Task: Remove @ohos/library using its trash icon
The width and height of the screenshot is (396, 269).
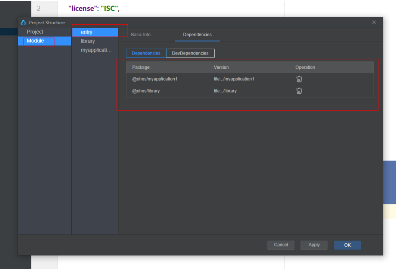Action: click(299, 91)
